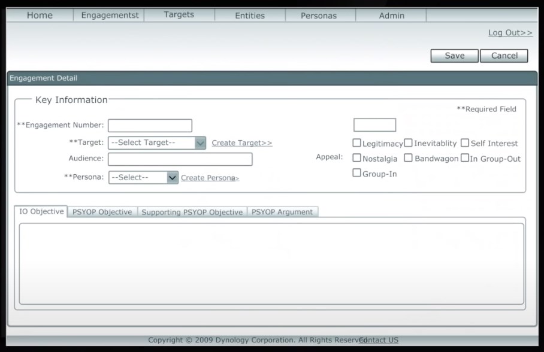Viewport: 544px width, 352px height.
Task: Tick the Self Interest checkbox
Action: [465, 143]
